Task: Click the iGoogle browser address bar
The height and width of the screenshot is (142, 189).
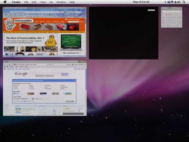Action: click(x=31, y=65)
